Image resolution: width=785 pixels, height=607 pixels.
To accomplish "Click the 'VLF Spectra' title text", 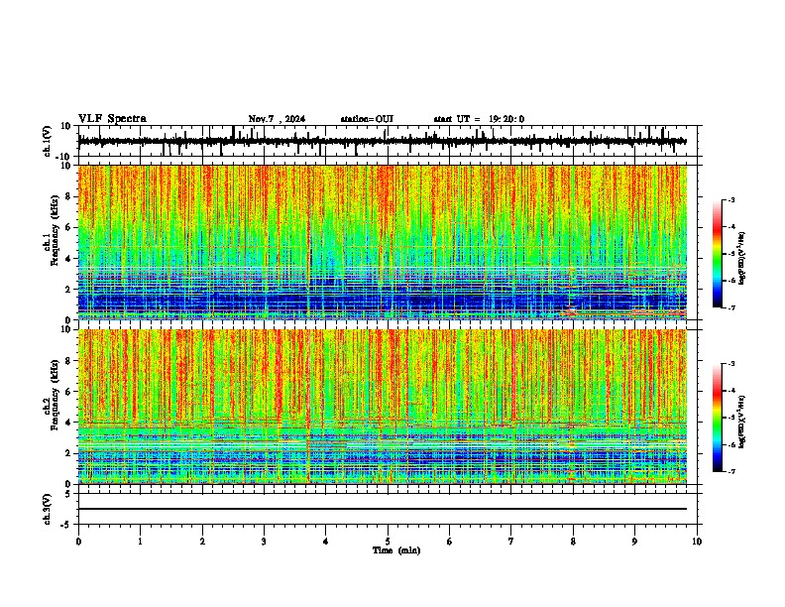I will click(x=112, y=119).
